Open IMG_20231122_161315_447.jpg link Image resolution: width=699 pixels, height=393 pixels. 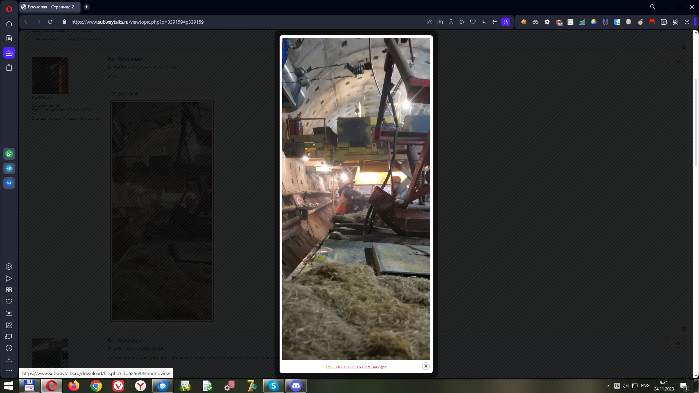[356, 367]
